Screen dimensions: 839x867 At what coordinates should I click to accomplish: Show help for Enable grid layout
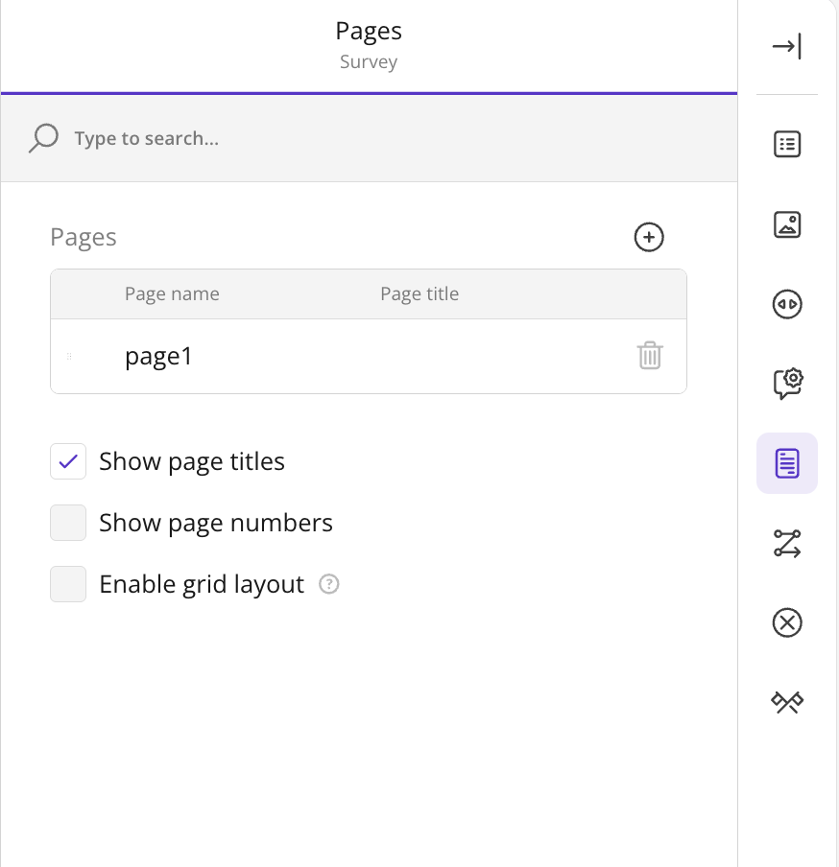[328, 584]
